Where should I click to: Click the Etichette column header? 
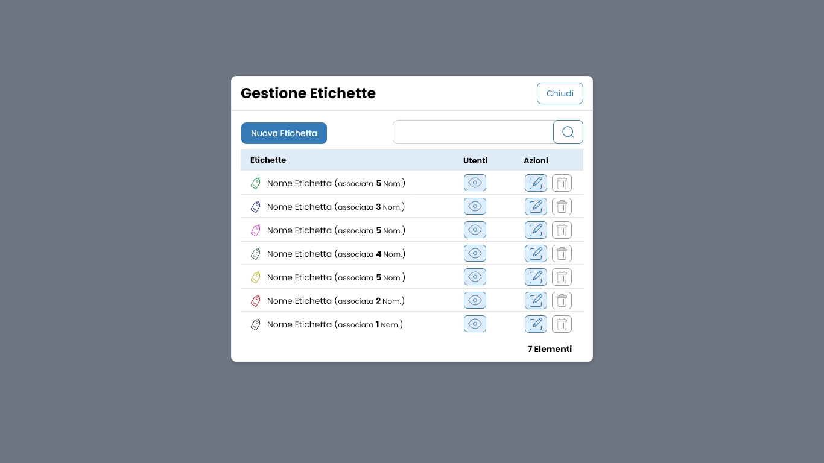coord(268,160)
